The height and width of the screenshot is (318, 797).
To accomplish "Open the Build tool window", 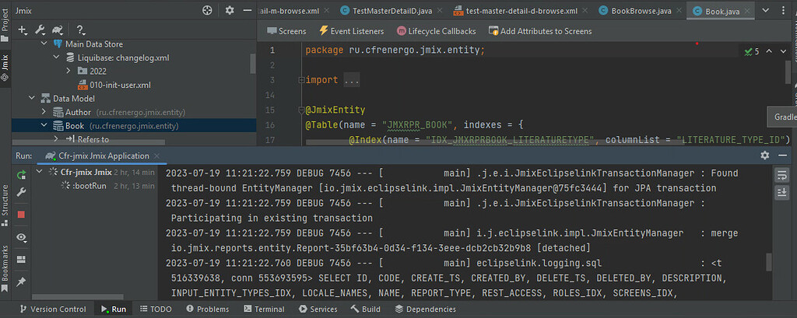I will [365, 309].
